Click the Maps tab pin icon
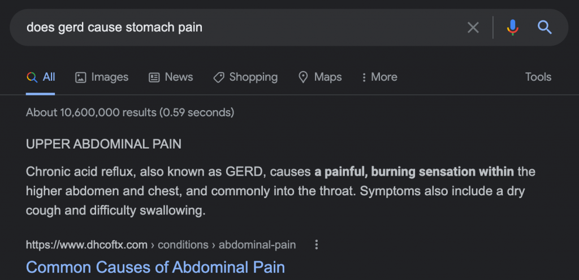The image size is (579, 280). (304, 77)
